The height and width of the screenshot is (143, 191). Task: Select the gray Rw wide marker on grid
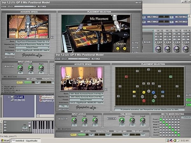pyautogui.click(x=155, y=97)
